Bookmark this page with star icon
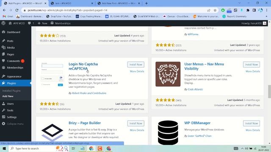Screen dimensions: 271x152 pos(215,10)
